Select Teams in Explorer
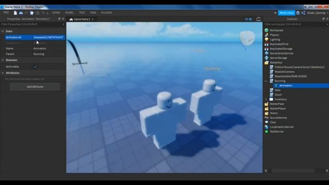 [x=274, y=113]
